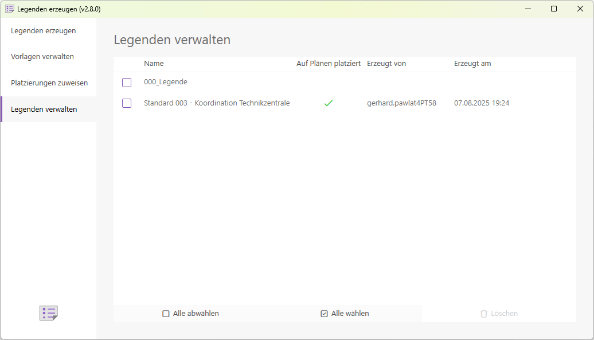Click the green checkmark for Standard 003
The image size is (594, 340).
click(x=328, y=103)
